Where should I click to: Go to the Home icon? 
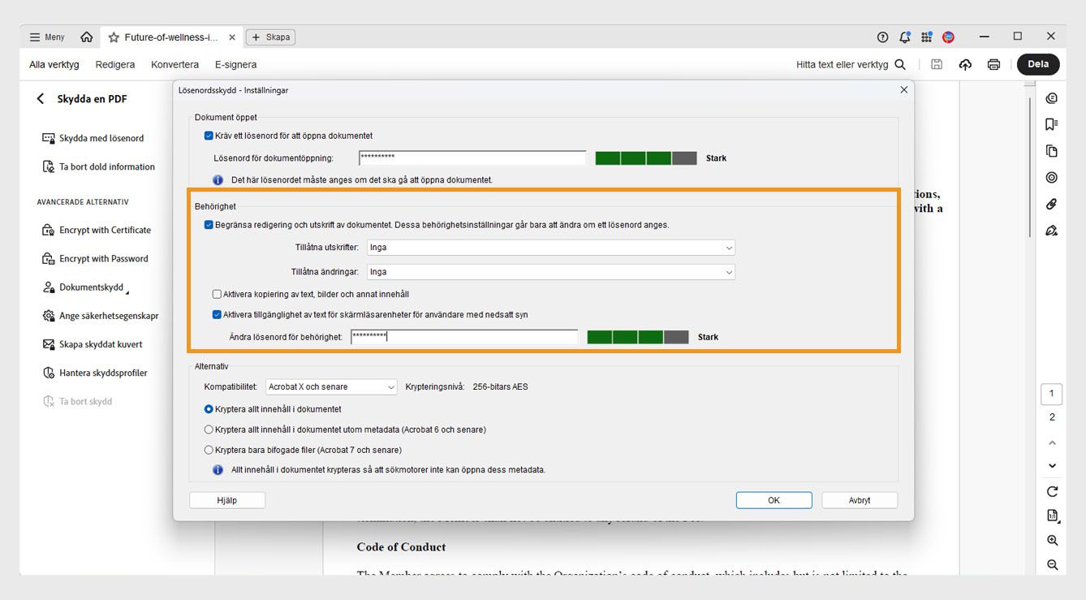click(87, 37)
